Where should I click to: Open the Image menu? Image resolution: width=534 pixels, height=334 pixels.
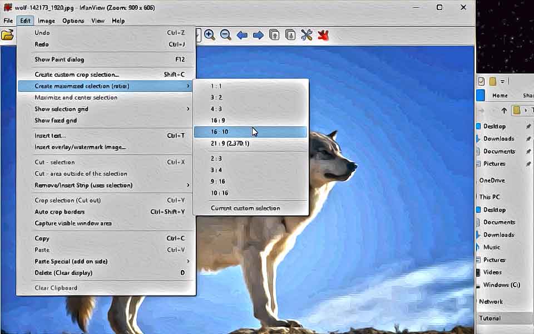[x=46, y=21]
